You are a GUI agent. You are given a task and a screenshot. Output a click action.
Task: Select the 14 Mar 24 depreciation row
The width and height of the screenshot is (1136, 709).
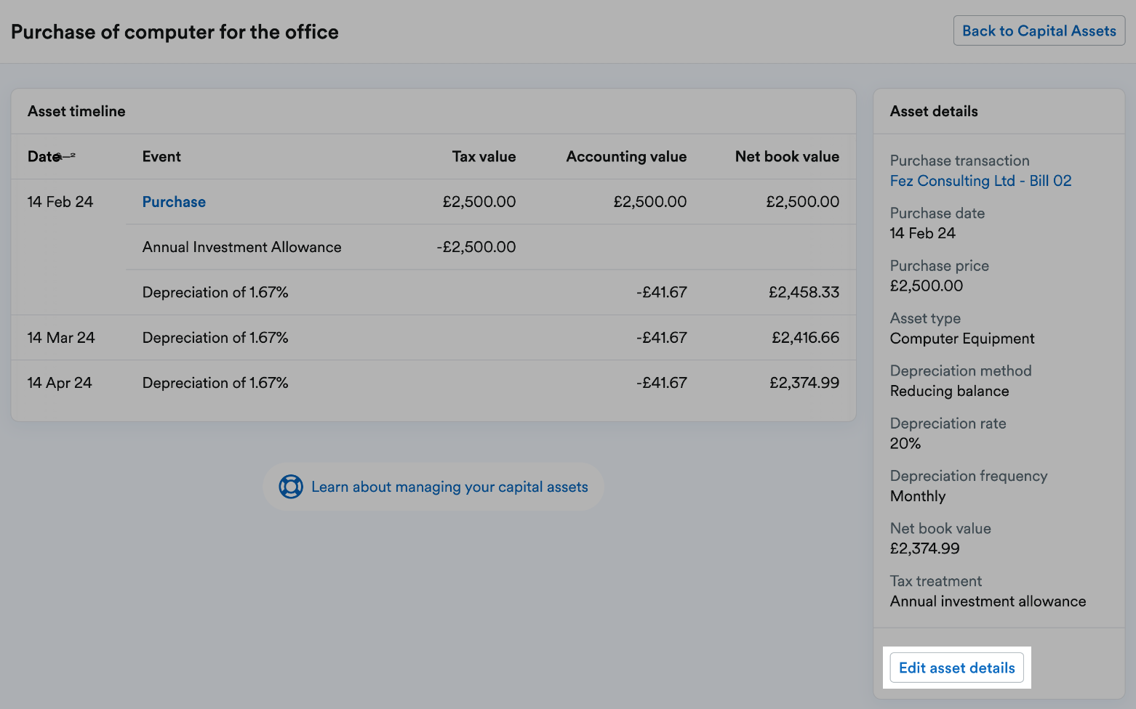click(432, 337)
